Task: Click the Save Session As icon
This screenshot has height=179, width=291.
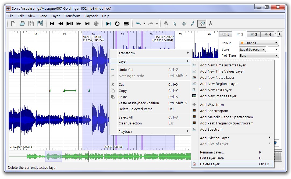Action: click(x=40, y=24)
